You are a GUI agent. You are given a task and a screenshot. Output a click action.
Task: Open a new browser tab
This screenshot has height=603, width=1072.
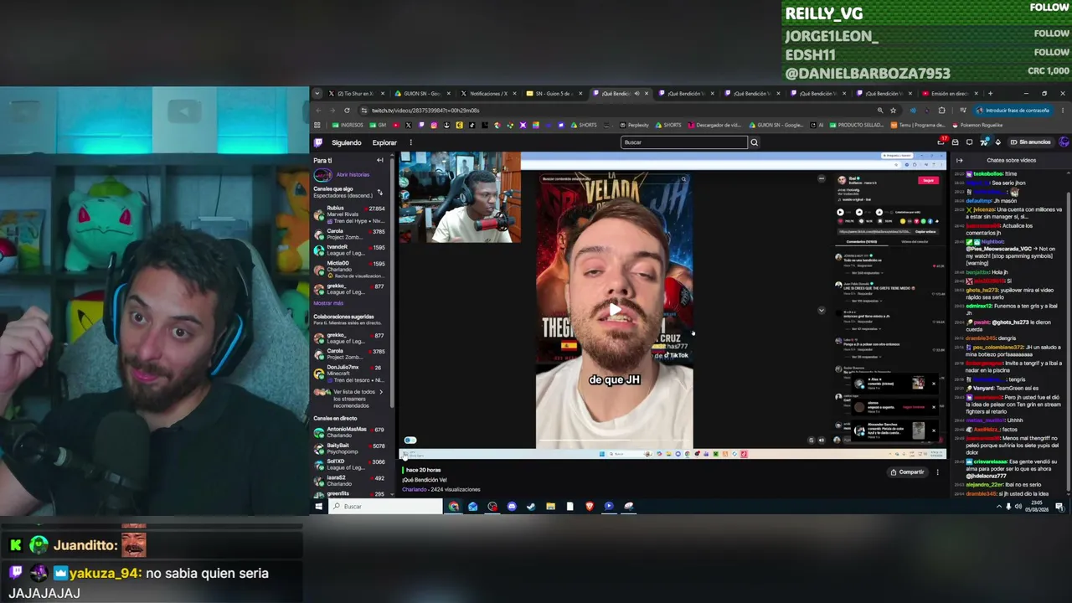tap(990, 94)
